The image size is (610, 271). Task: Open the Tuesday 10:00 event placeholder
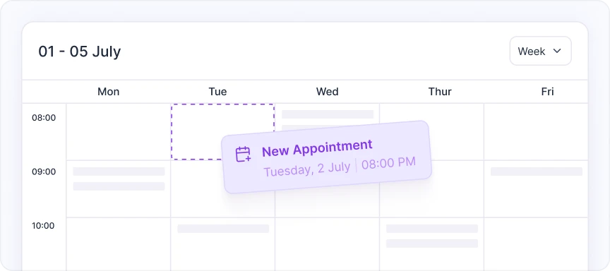pyautogui.click(x=223, y=229)
